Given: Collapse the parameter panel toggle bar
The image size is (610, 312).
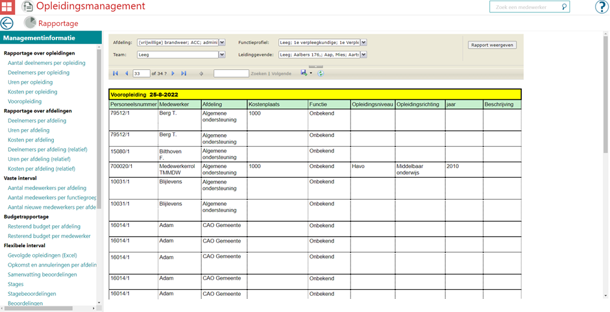Looking at the screenshot, I should tap(316, 67).
